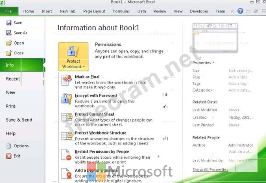Image resolution: width=266 pixels, height=183 pixels.
Task: Click the Save floppy disk icon
Action: coord(9,23)
